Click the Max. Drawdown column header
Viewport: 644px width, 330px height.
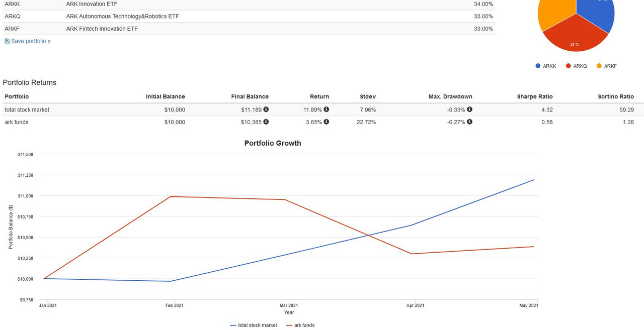tap(450, 96)
